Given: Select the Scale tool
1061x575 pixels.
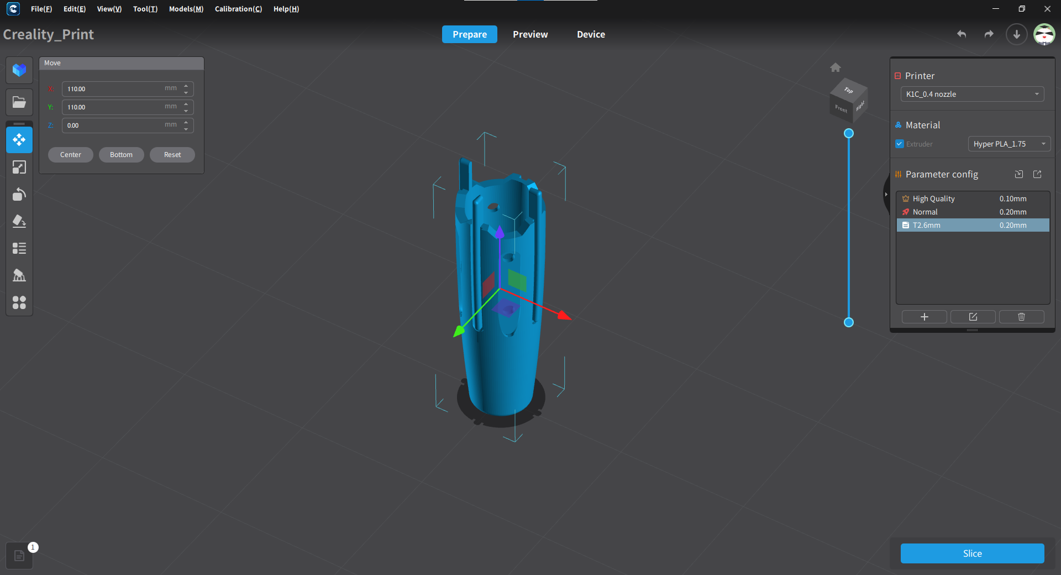Looking at the screenshot, I should (x=19, y=167).
